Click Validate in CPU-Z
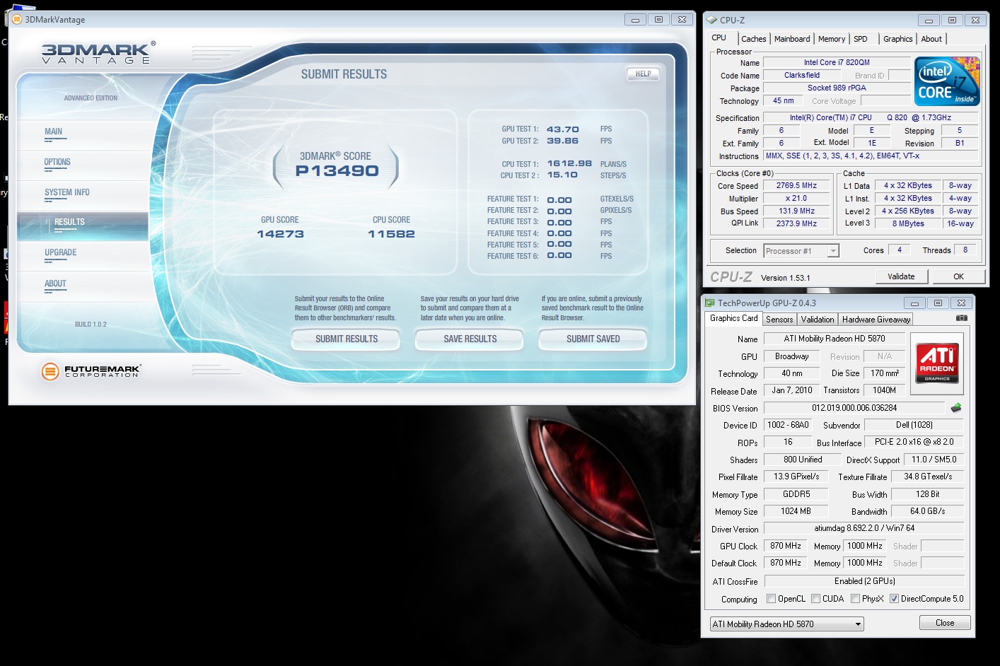Screen dimensions: 1000x666 (x=901, y=276)
